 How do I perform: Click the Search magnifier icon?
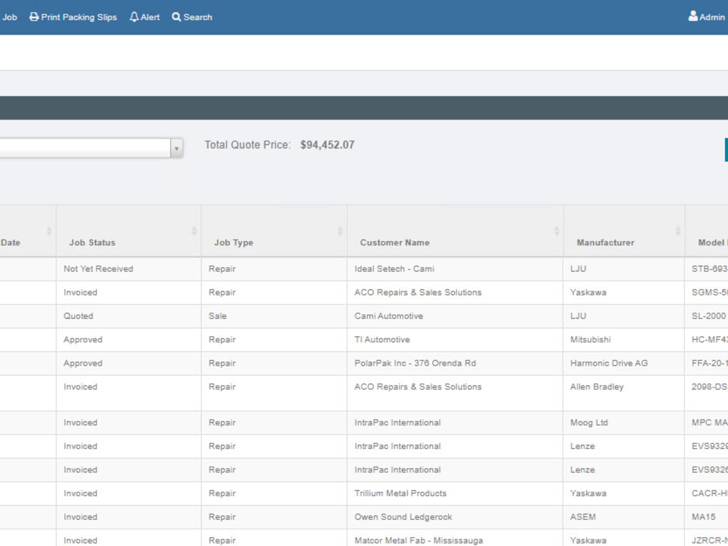(x=176, y=17)
